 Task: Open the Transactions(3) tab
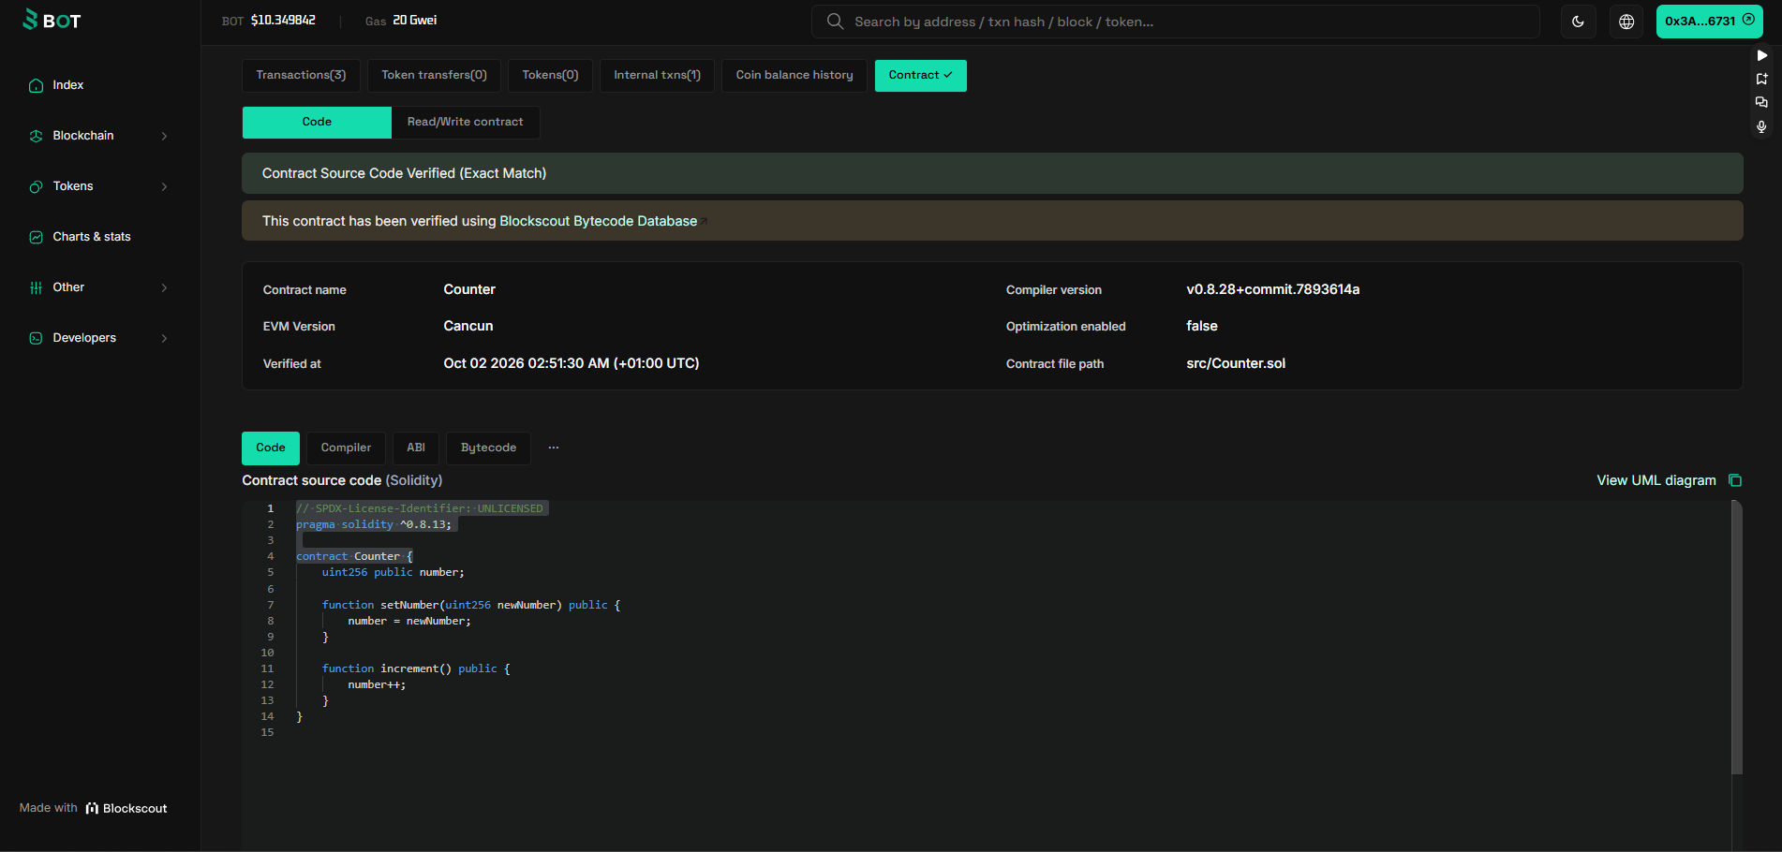[301, 75]
